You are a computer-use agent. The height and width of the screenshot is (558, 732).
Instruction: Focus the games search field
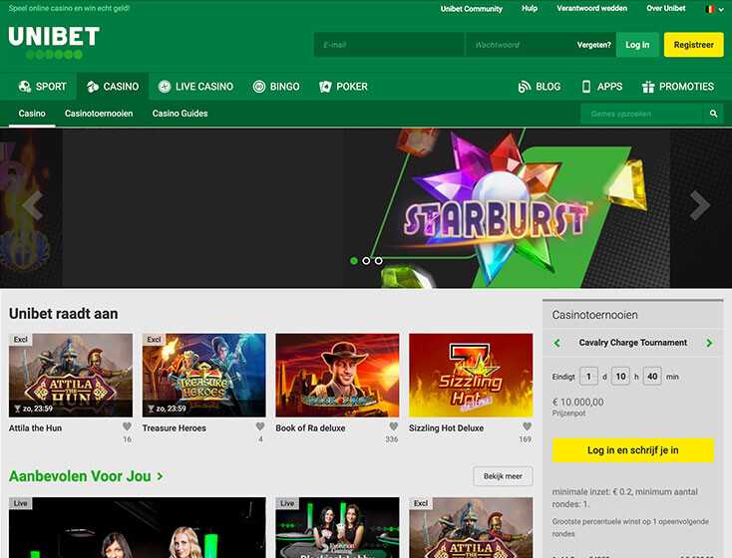pos(642,114)
